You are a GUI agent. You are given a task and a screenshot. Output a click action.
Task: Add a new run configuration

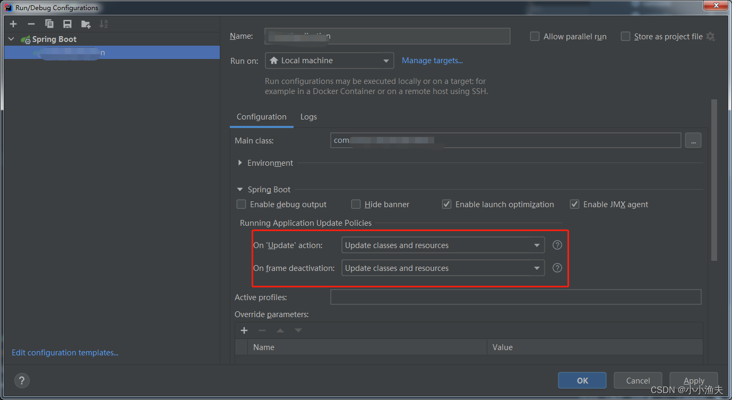click(x=13, y=24)
